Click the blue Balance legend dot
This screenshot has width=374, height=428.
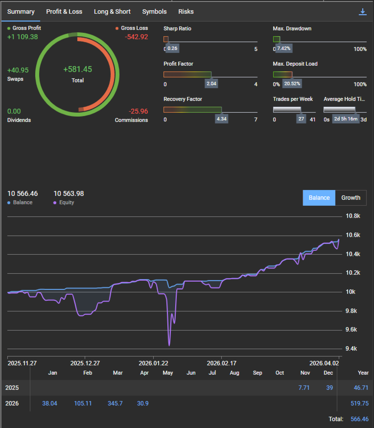pos(9,202)
